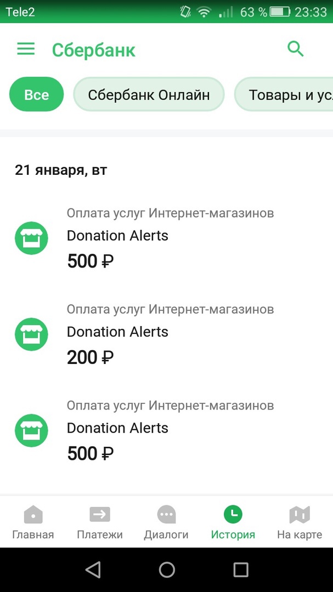The image size is (333, 592).
Task: Tap the Диалоги chat bubble icon
Action: (166, 515)
